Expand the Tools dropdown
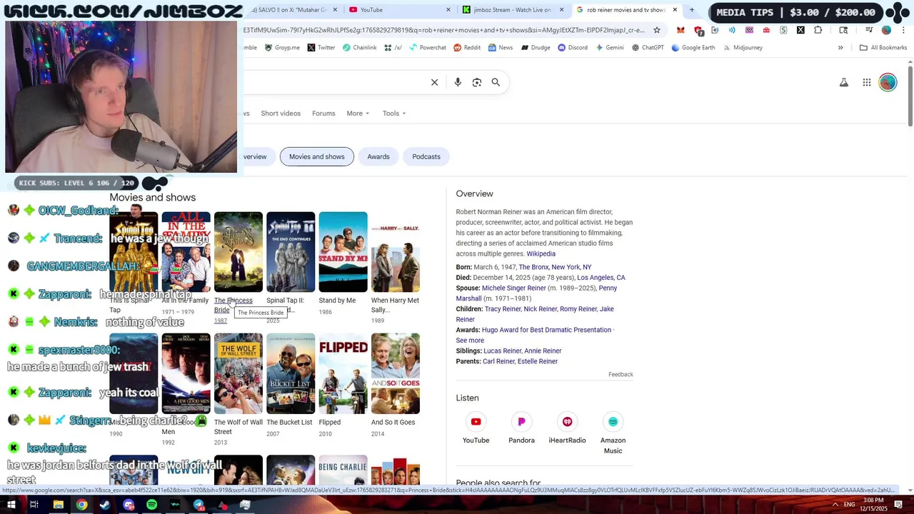 click(x=394, y=114)
